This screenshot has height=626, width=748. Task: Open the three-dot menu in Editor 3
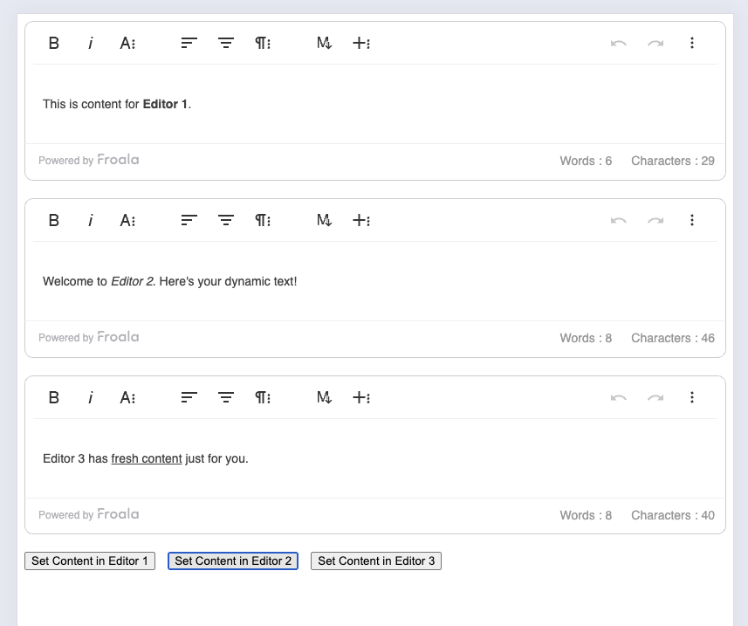point(692,397)
